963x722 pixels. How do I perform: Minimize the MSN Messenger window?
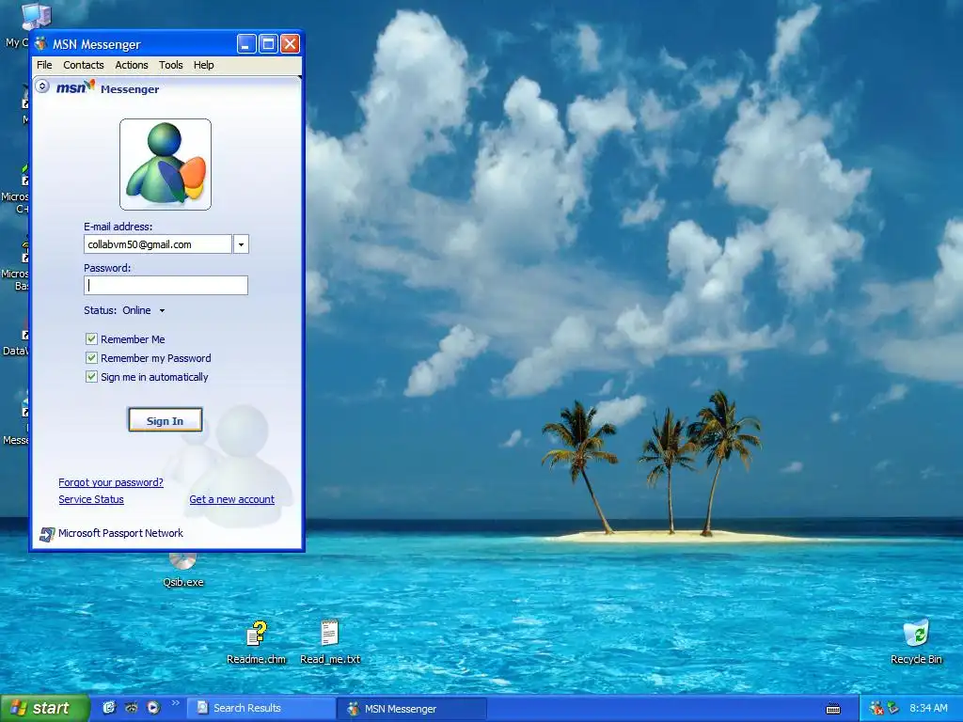coord(246,44)
